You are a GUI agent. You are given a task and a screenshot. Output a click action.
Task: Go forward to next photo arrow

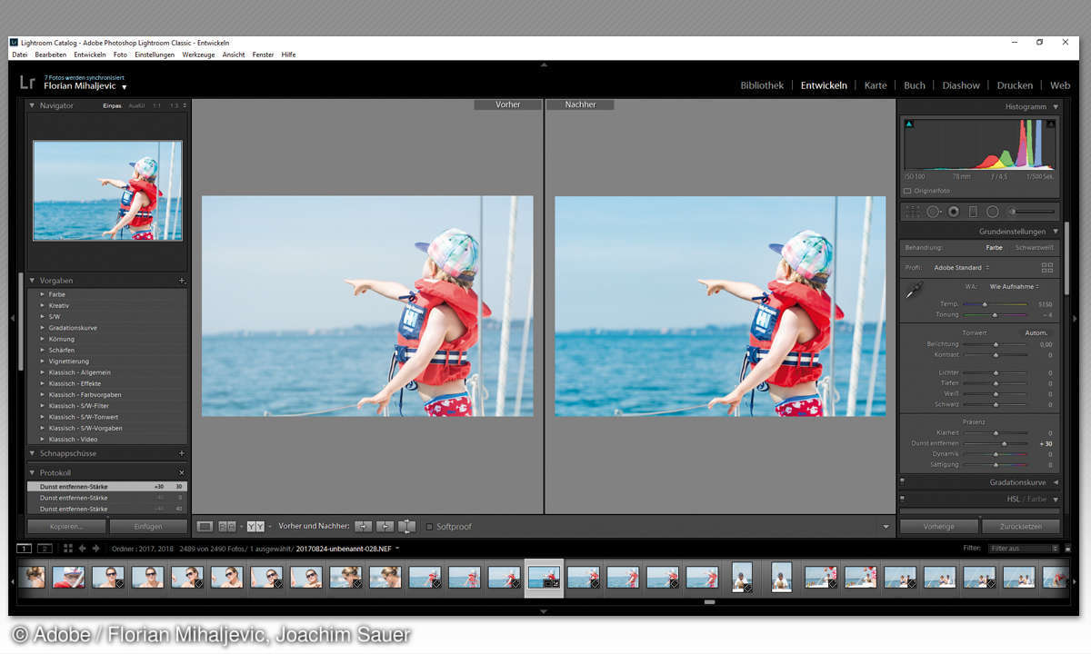tap(95, 549)
